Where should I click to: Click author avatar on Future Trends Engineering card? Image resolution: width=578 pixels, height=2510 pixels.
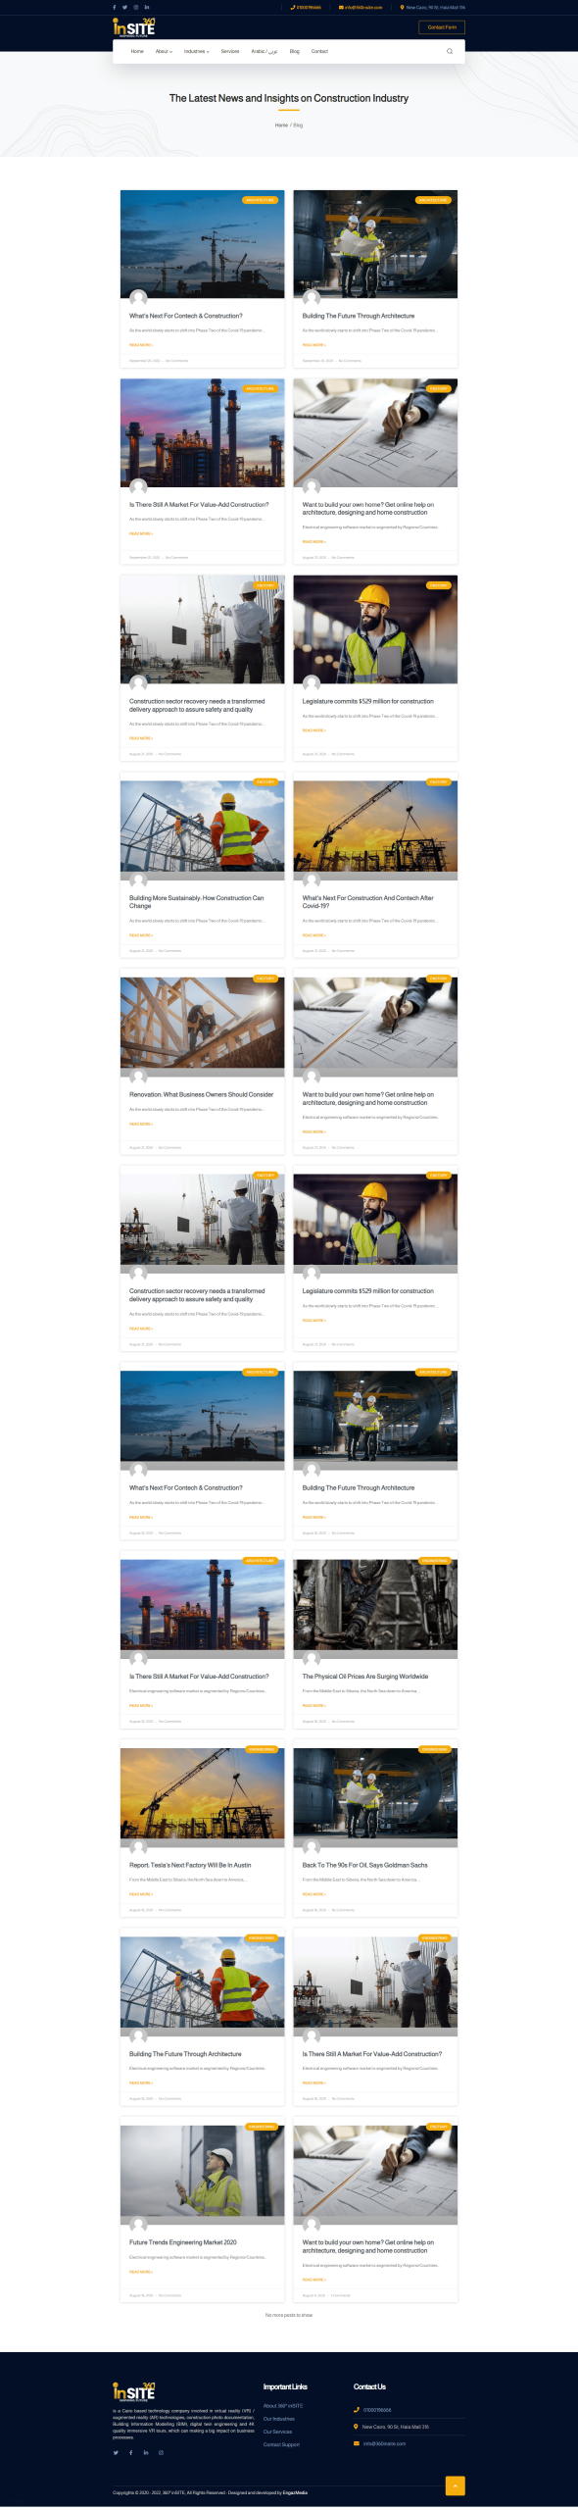[x=138, y=2225]
